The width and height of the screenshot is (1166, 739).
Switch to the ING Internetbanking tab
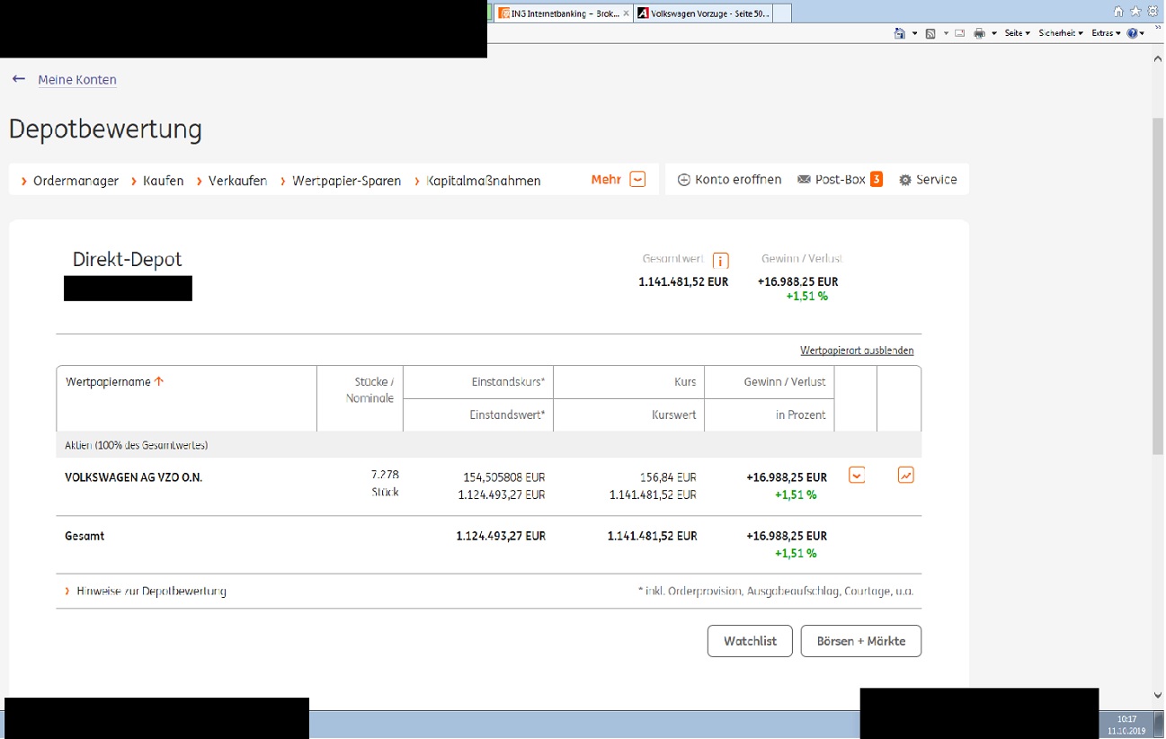[x=563, y=13]
